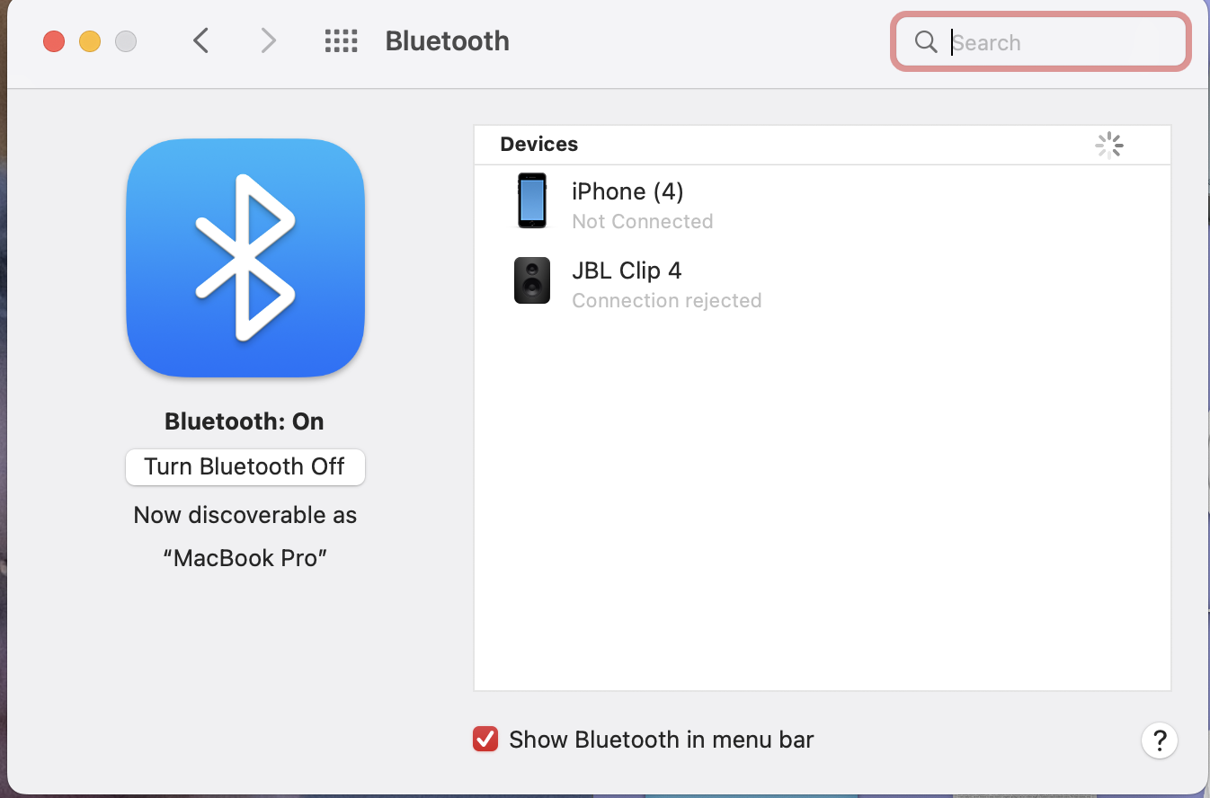Click the Bluetooth window title

(x=448, y=41)
